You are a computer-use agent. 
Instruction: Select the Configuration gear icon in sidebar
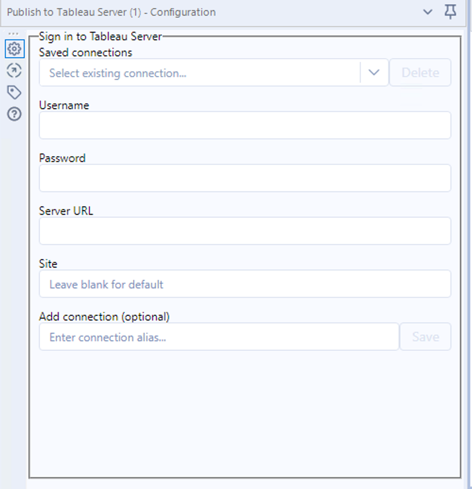click(x=14, y=49)
